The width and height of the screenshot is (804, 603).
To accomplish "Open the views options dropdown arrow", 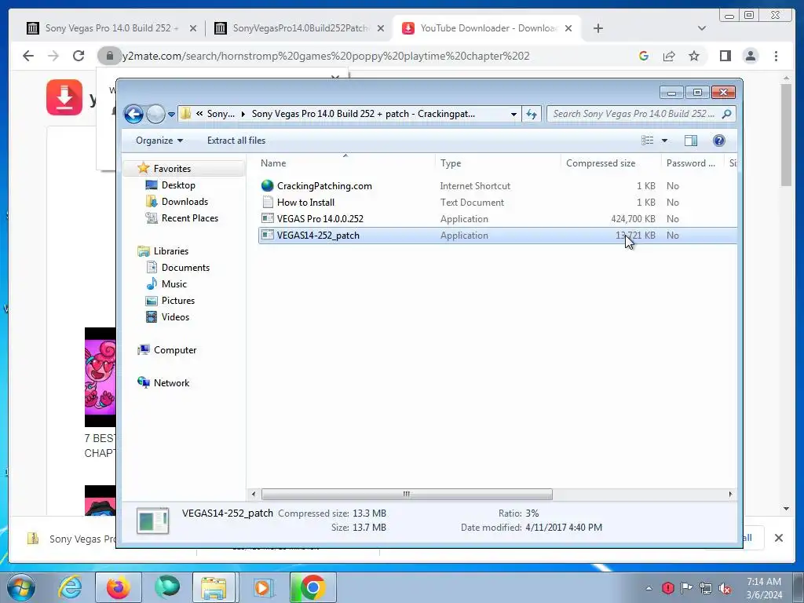I will point(664,141).
